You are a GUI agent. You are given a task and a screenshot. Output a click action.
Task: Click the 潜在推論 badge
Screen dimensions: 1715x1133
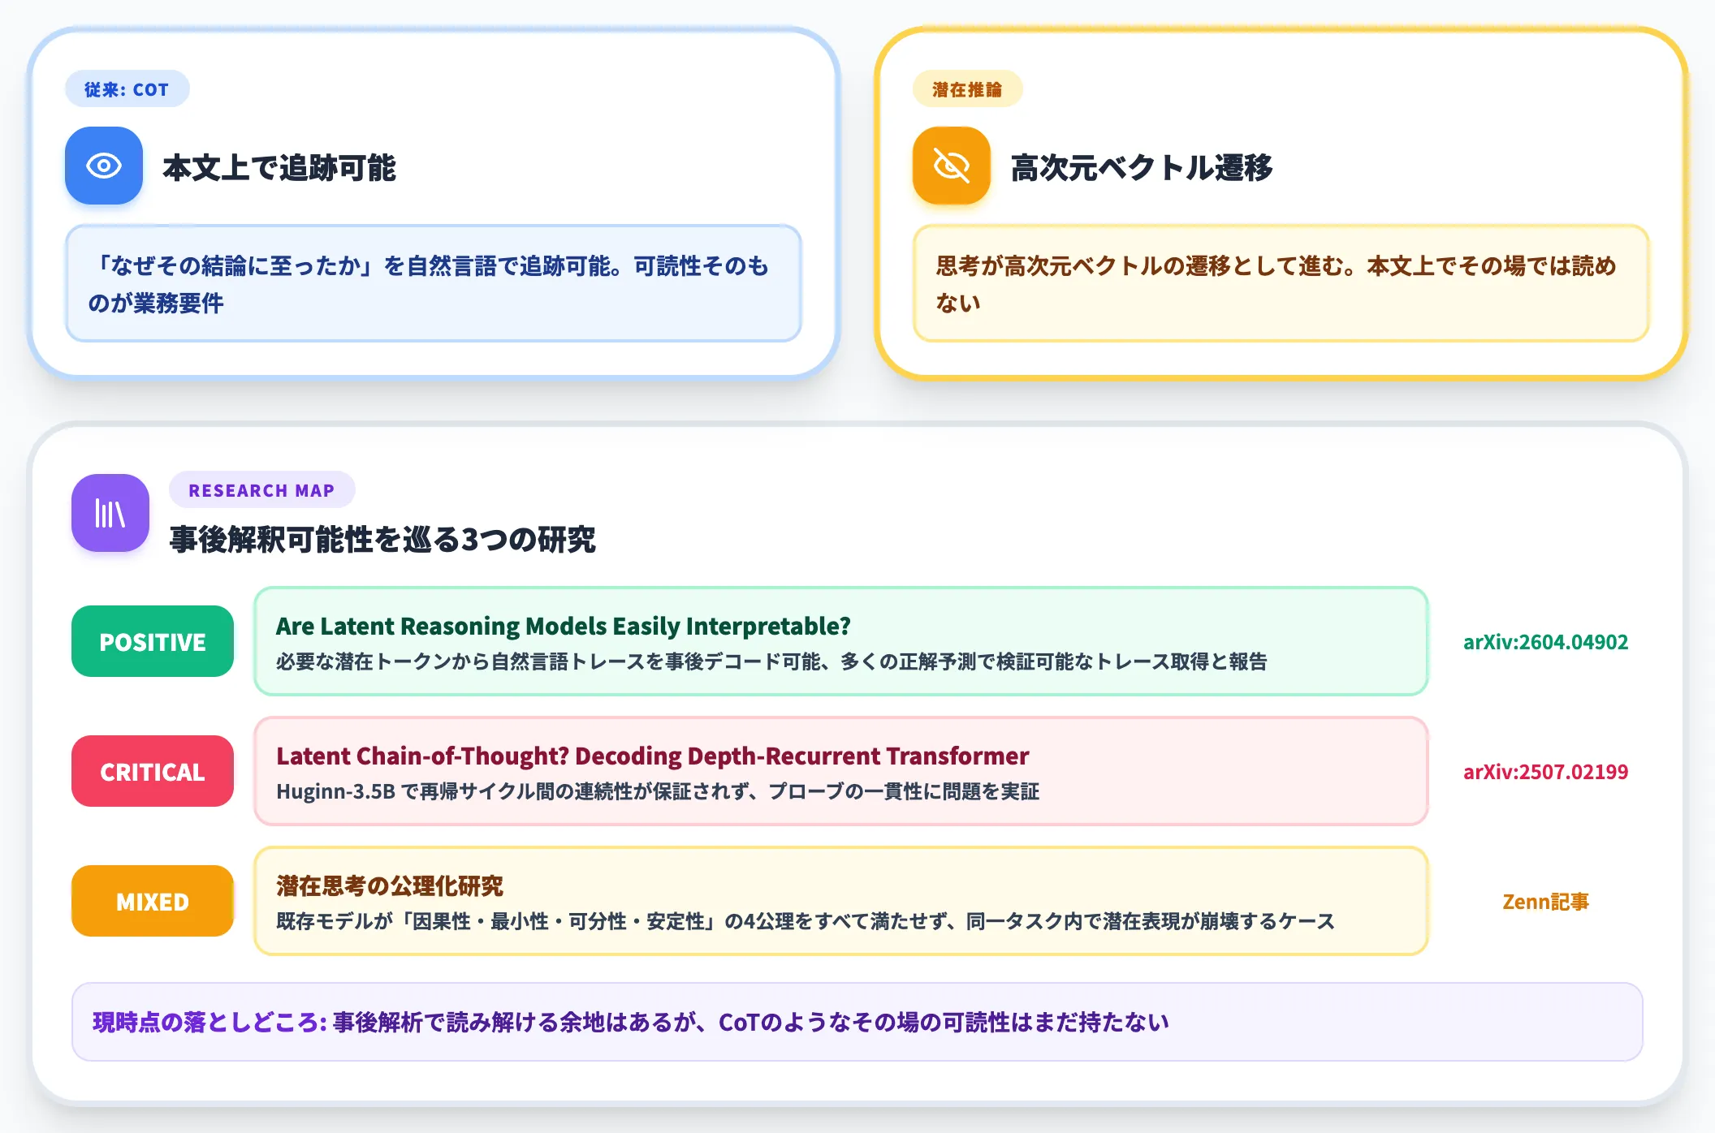967,89
